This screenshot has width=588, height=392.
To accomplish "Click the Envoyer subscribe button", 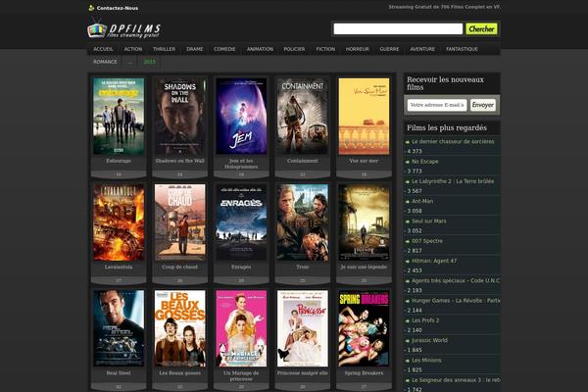I will (483, 105).
